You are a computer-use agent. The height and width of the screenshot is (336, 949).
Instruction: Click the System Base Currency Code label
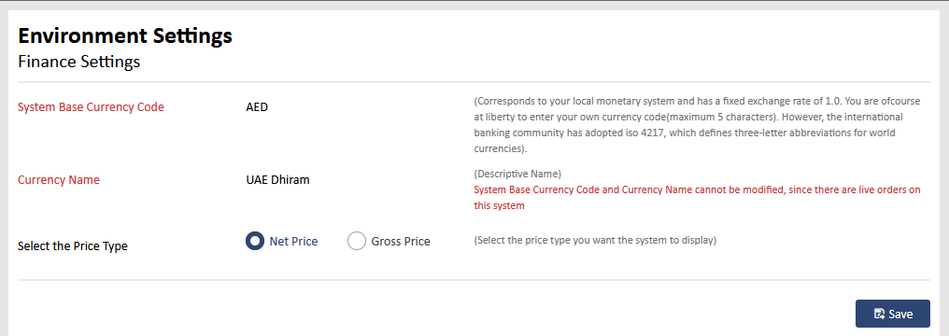click(91, 107)
